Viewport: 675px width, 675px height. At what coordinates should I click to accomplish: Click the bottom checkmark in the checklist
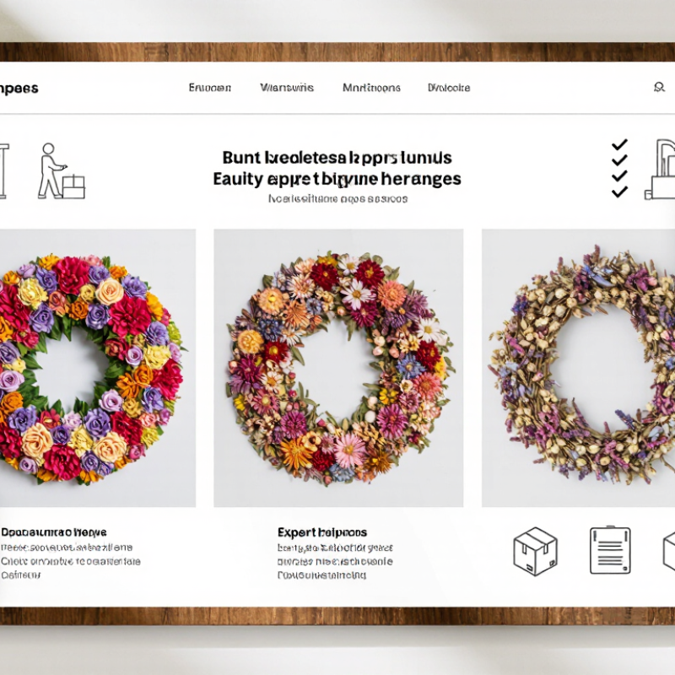click(x=619, y=192)
